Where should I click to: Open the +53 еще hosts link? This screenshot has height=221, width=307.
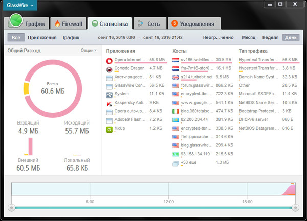coord(188,162)
